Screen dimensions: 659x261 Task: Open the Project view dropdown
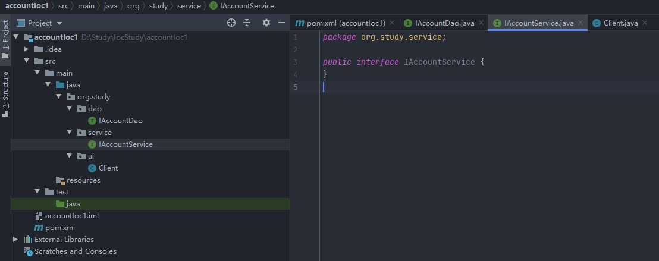(59, 24)
